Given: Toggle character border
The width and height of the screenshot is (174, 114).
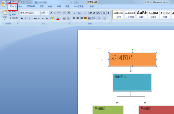Looking at the screenshot, I should click(68, 13).
